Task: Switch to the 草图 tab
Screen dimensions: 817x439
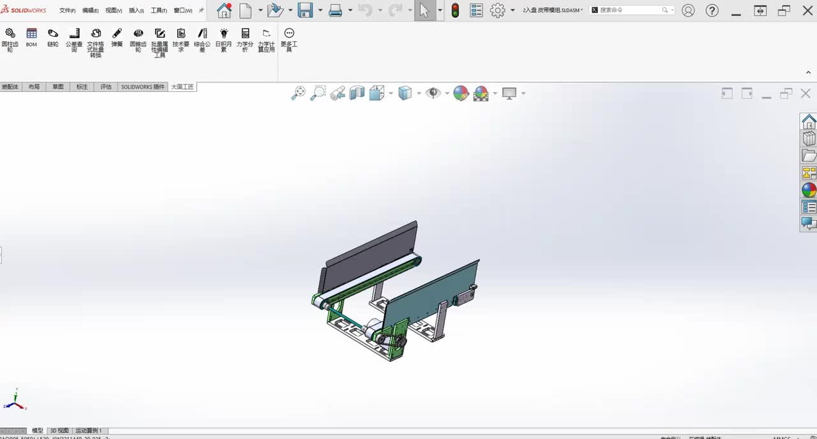Action: (58, 87)
